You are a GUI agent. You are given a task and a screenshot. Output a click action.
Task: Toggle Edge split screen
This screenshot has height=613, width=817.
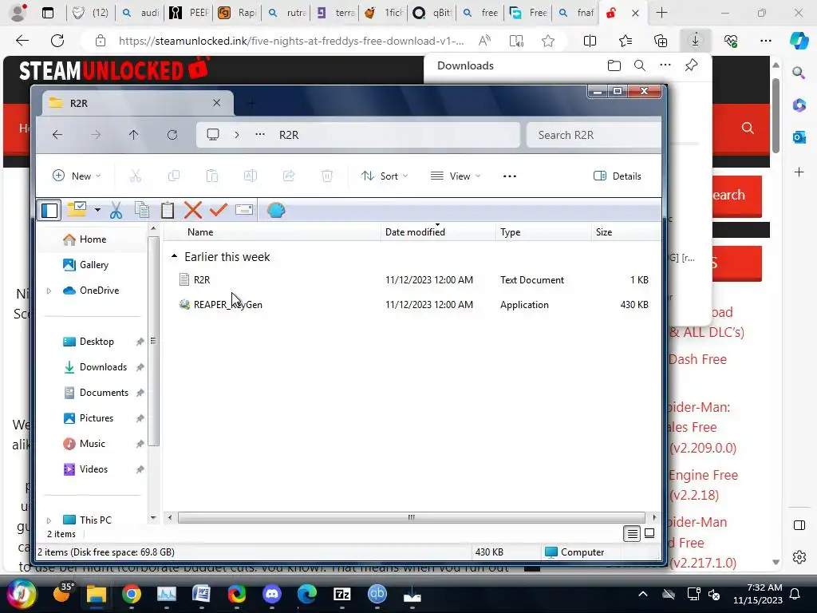[590, 41]
